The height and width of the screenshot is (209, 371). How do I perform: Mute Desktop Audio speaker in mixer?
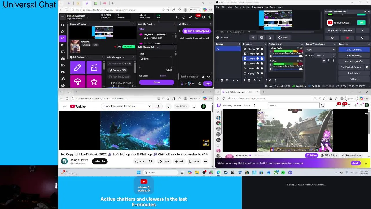click(271, 56)
